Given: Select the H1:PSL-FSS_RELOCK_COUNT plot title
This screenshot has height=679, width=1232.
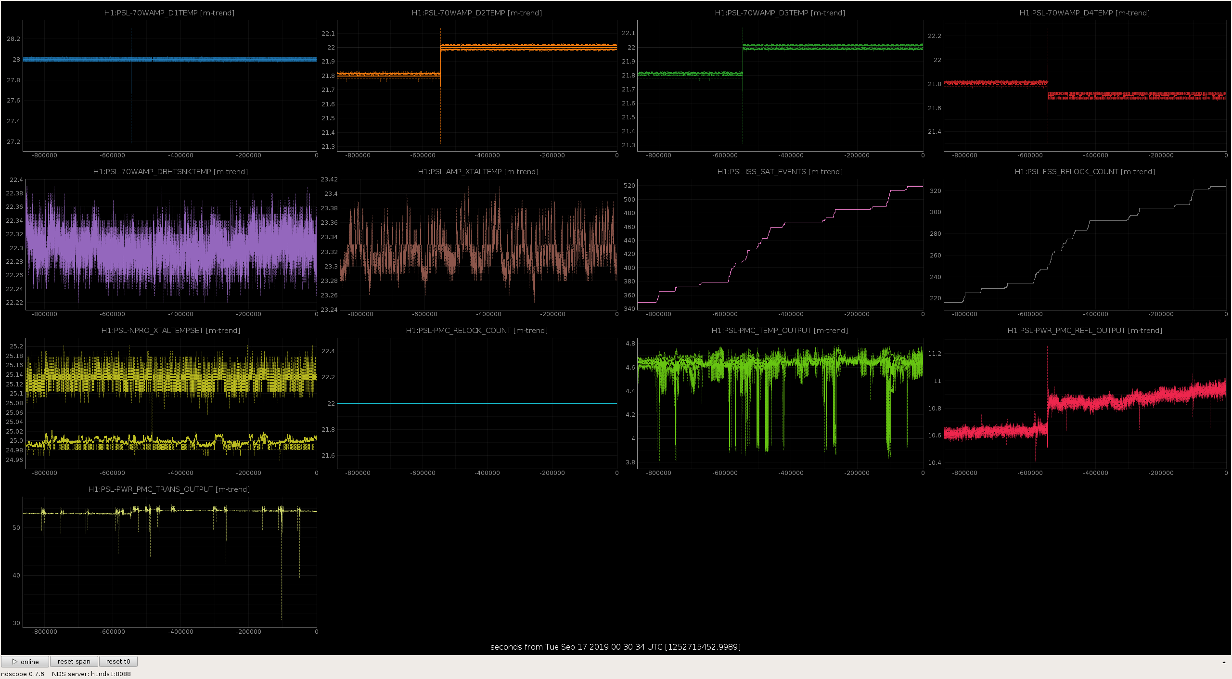Looking at the screenshot, I should click(x=1085, y=172).
